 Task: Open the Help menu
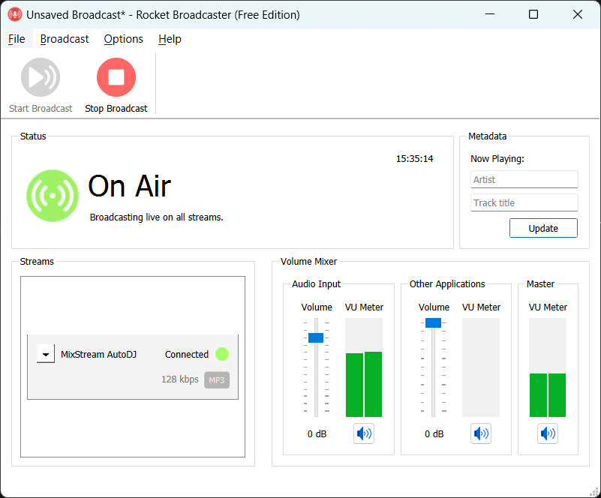[x=170, y=39]
